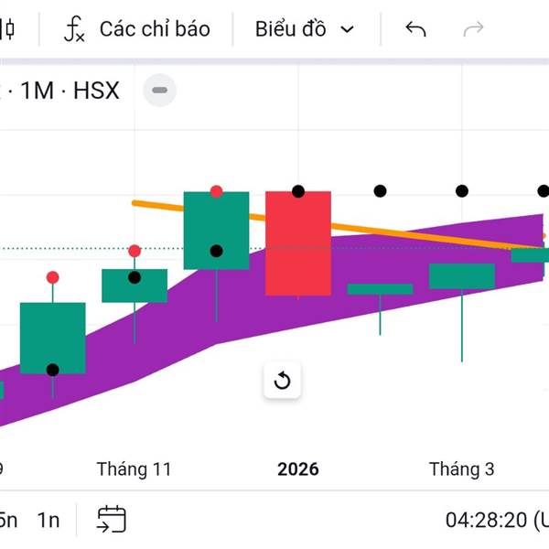Image resolution: width=549 pixels, height=549 pixels.
Task: Click the undo arrow icon
Action: [x=415, y=29]
